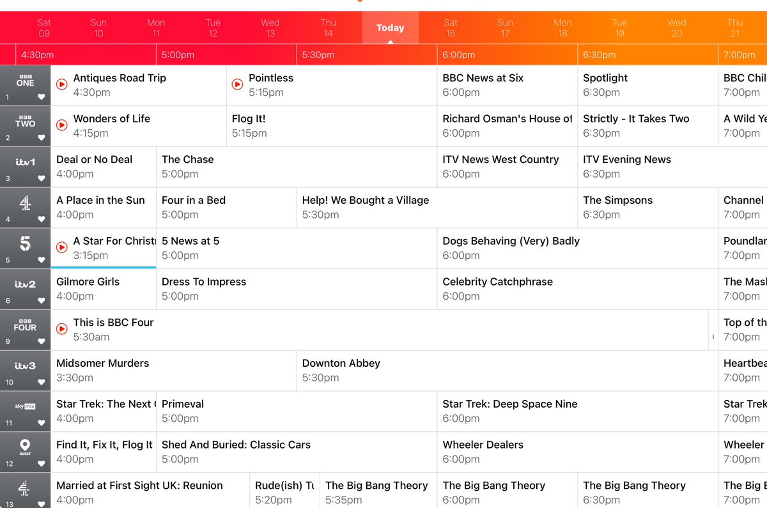This screenshot has width=767, height=508.
Task: Choose the Channel 5 logo
Action: click(25, 243)
